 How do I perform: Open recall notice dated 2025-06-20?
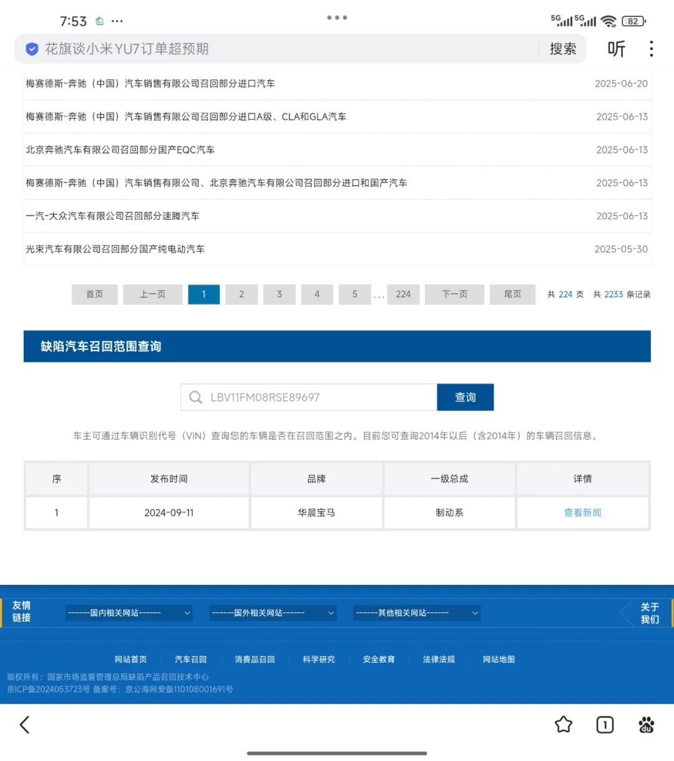[337, 84]
